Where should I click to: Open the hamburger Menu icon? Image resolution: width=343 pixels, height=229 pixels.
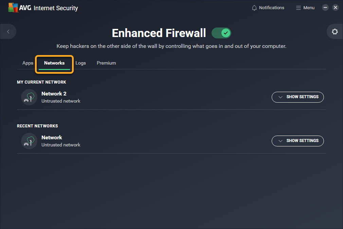pos(299,8)
